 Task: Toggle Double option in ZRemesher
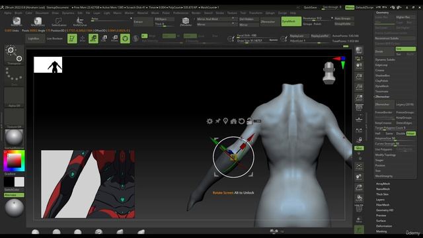tap(401, 134)
